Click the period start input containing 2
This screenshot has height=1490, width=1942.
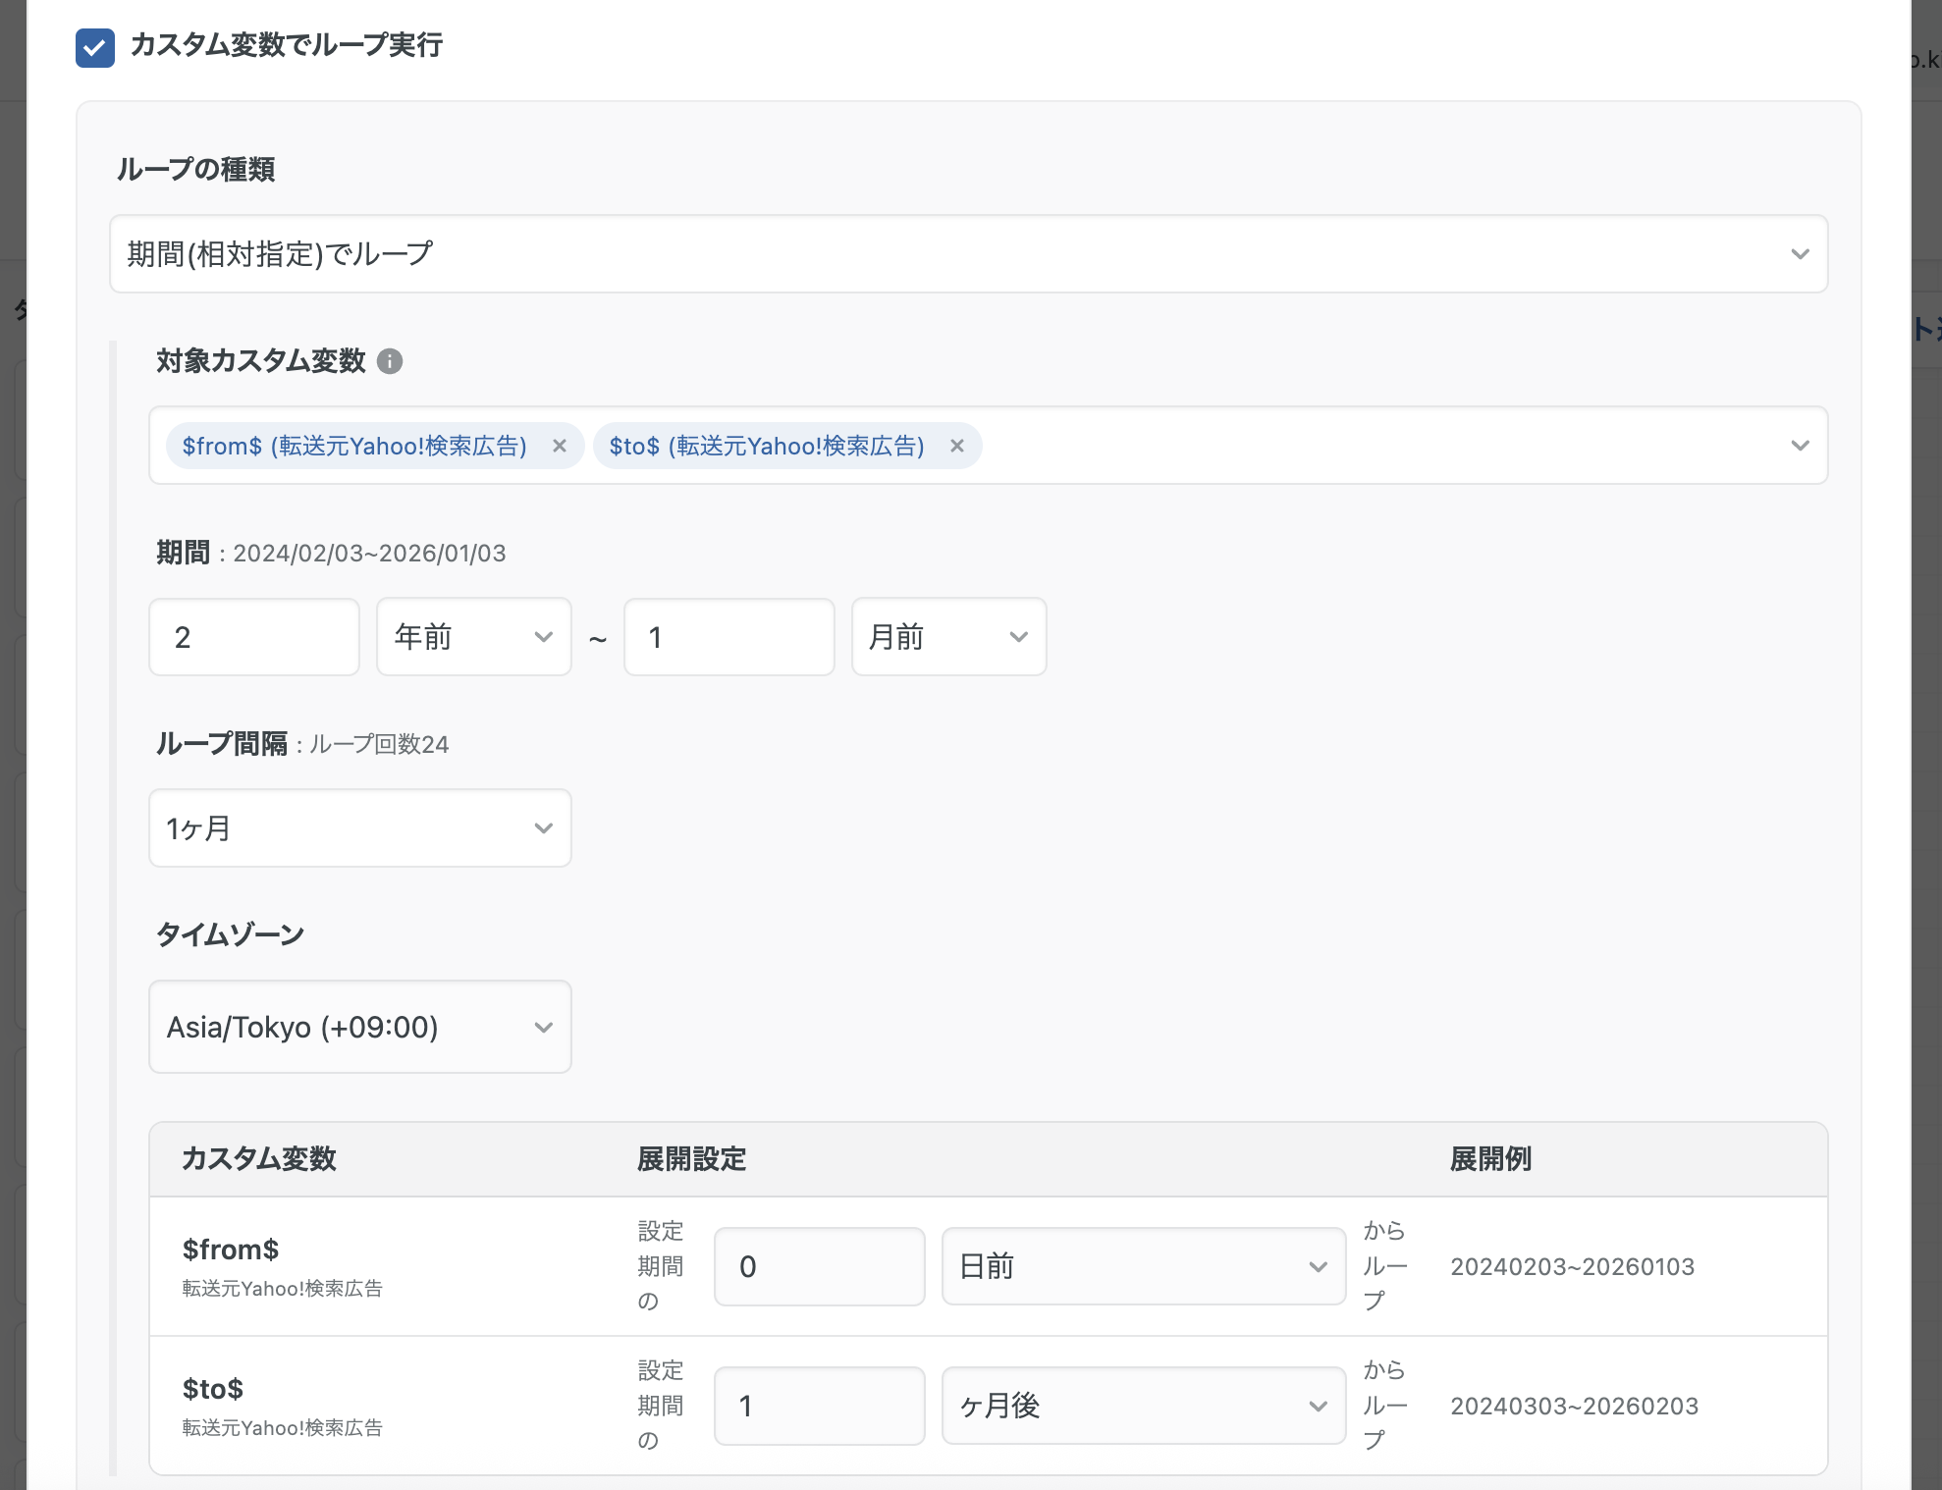tap(254, 637)
